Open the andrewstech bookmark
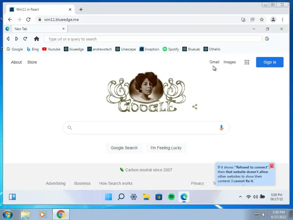 click(100, 49)
